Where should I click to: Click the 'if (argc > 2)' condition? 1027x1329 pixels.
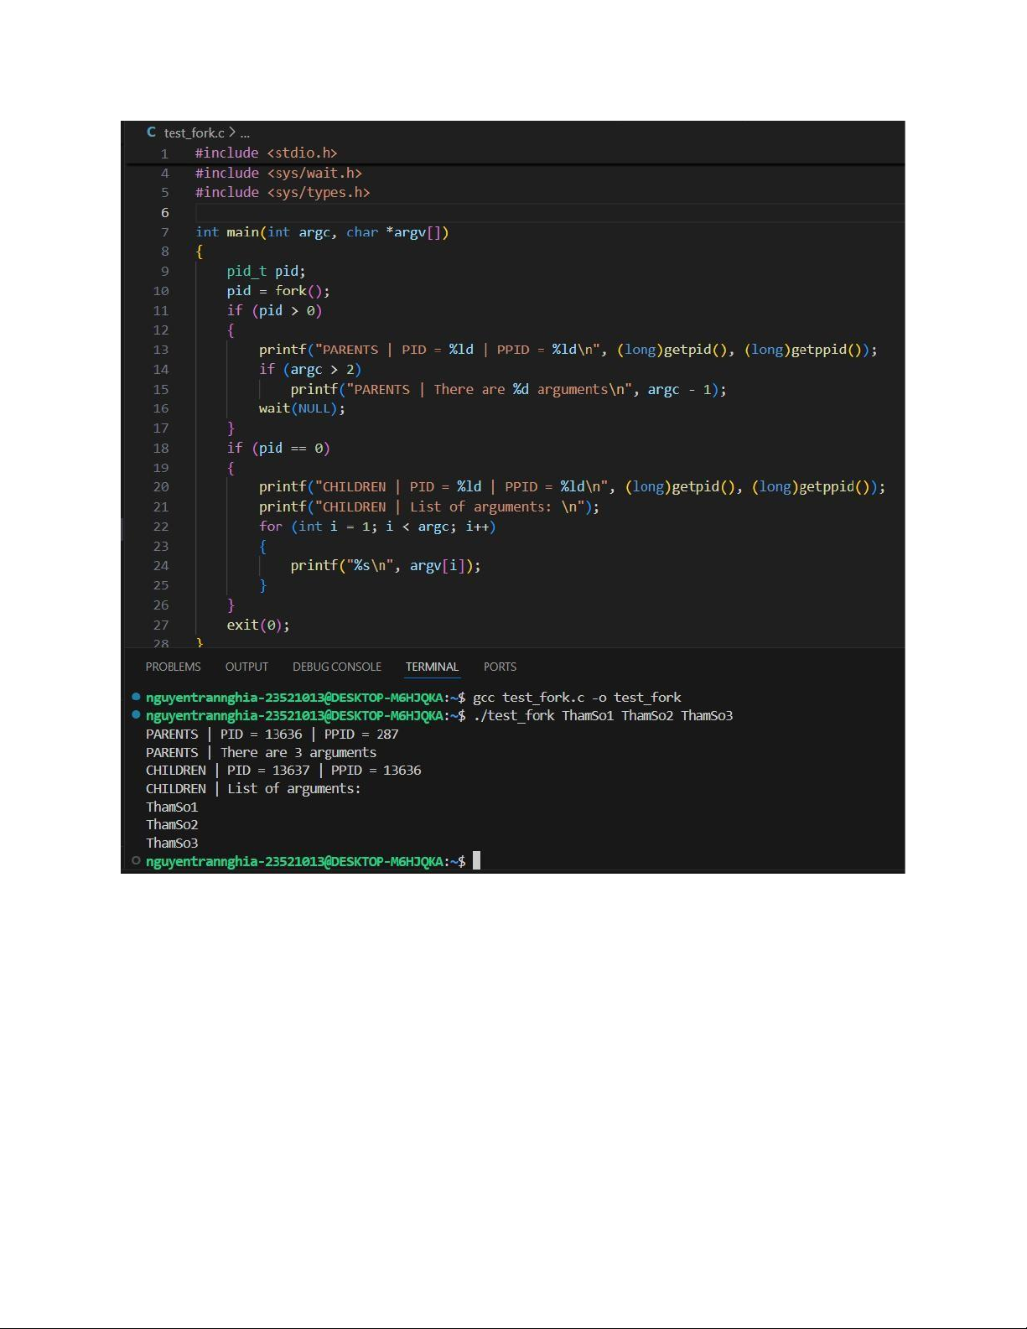(x=310, y=369)
